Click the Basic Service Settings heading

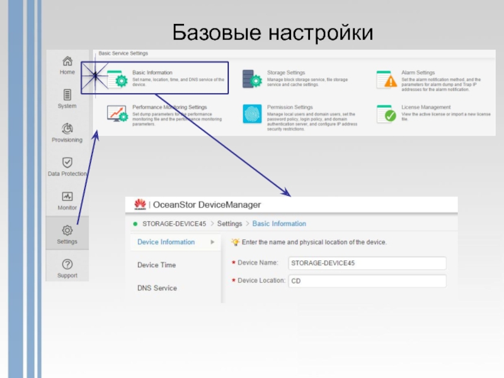point(123,54)
